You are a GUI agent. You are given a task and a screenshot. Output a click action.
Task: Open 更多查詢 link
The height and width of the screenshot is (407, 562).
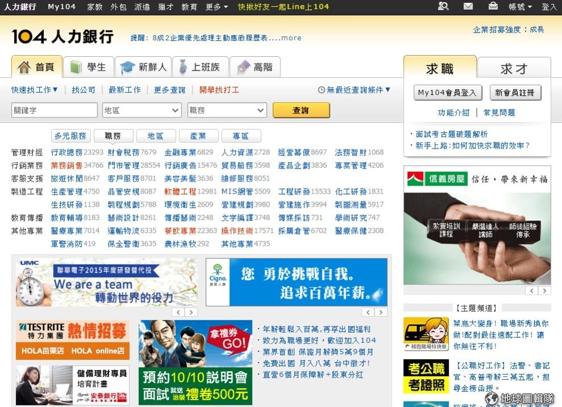[x=170, y=90]
